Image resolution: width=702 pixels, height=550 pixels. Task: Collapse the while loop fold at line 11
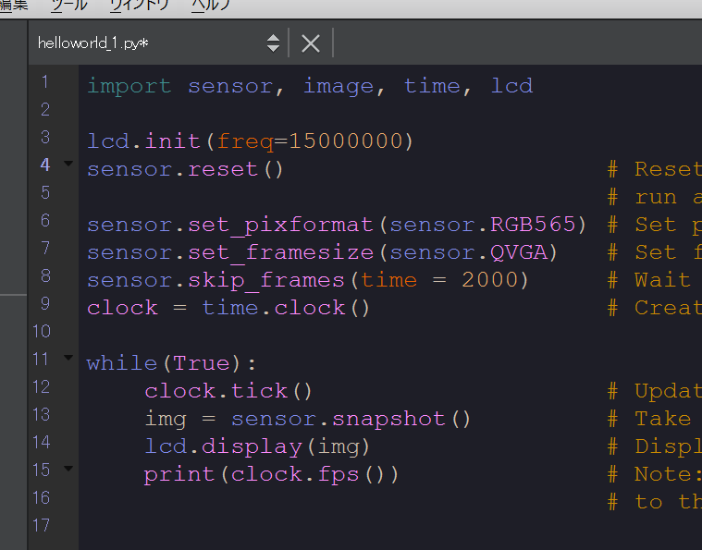[68, 357]
